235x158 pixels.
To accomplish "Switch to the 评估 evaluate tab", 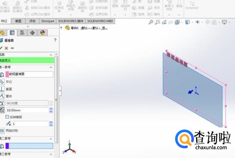I will [x=32, y=21].
